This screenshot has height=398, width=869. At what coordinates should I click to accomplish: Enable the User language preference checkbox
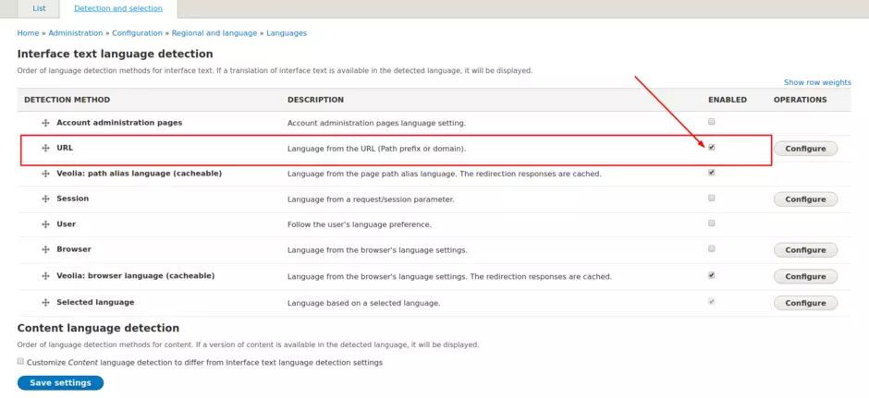pyautogui.click(x=711, y=223)
